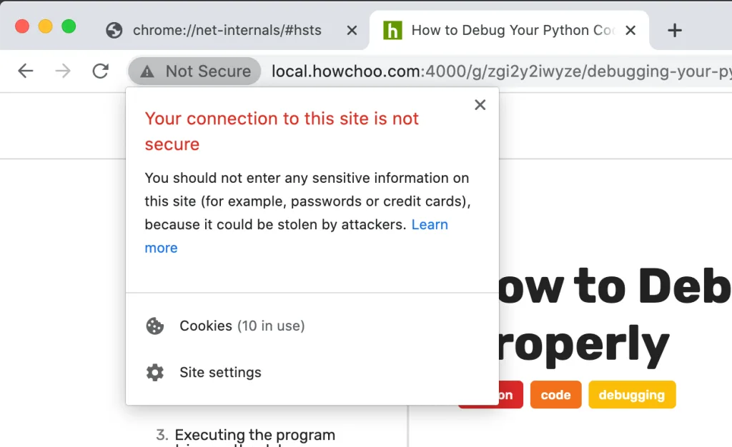Click the Executing the program list item
Viewport: 732px width, 447px height.
(x=254, y=435)
